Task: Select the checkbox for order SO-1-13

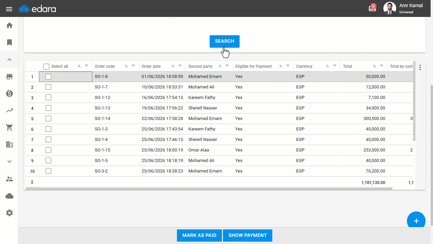Action: pos(48,108)
